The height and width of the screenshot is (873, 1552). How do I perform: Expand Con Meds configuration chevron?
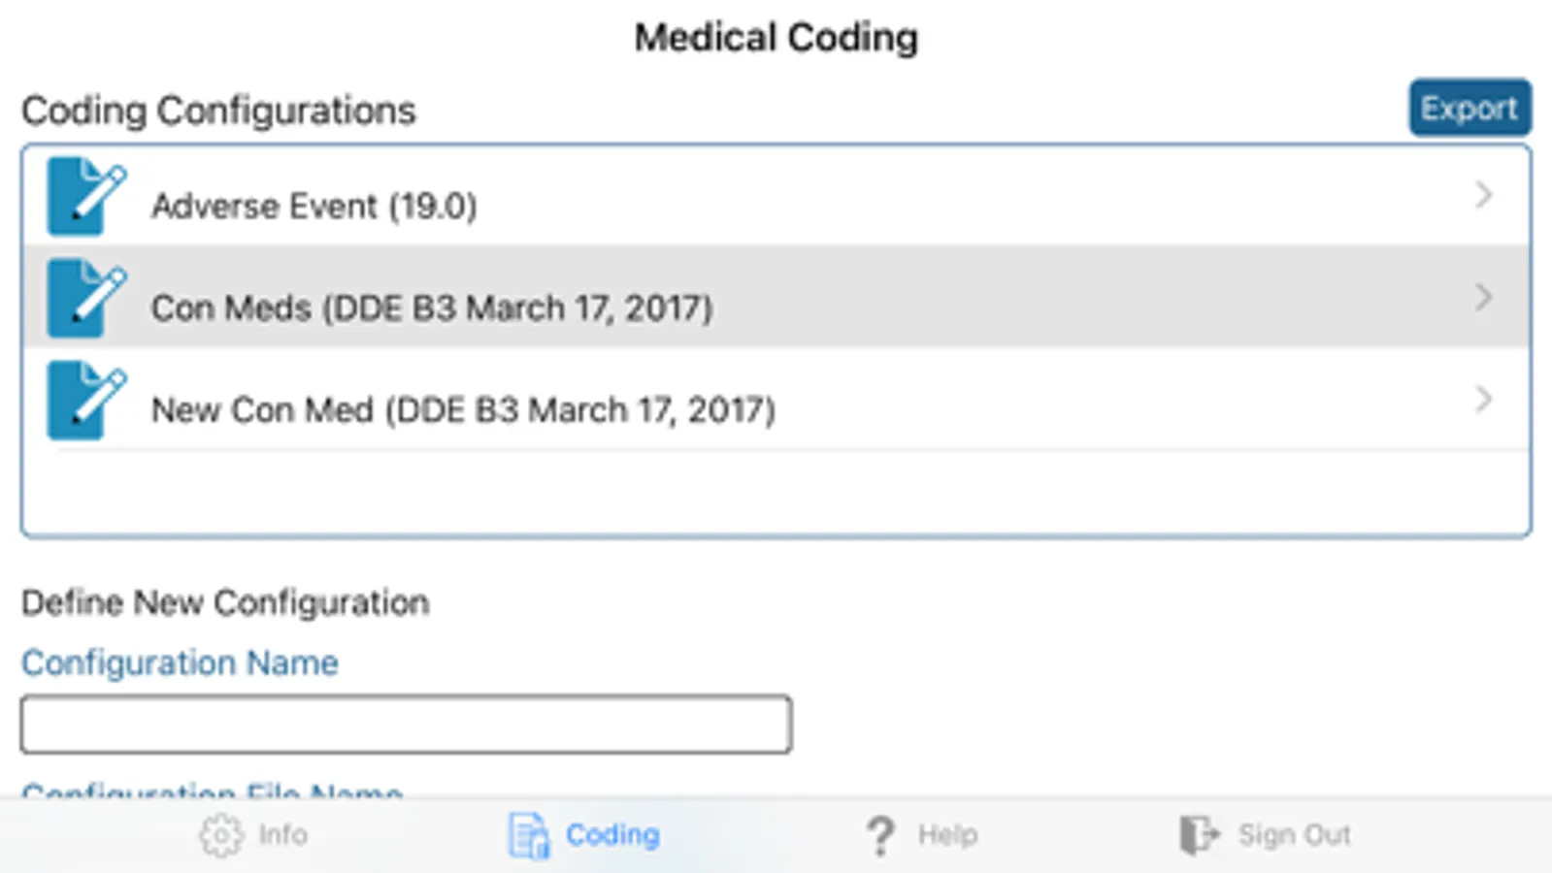click(x=1483, y=298)
